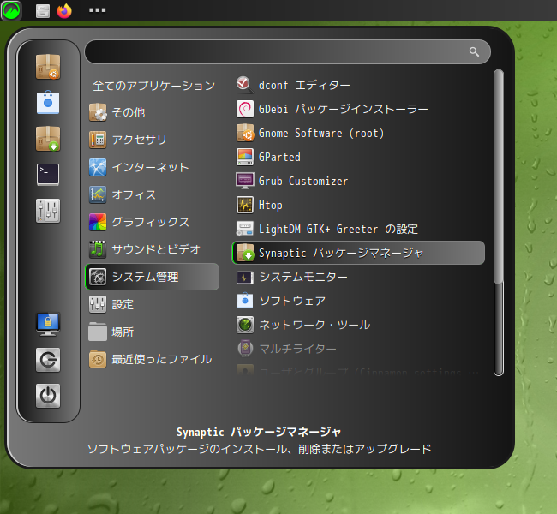Open the 場所 category
This screenshot has height=514, width=557.
[x=152, y=332]
